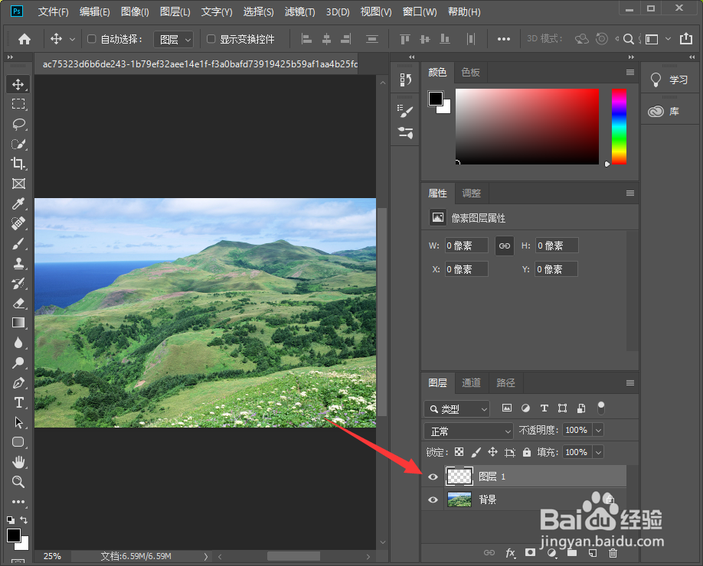Open the Brush Settings panel icon
The width and height of the screenshot is (703, 566).
click(x=405, y=111)
